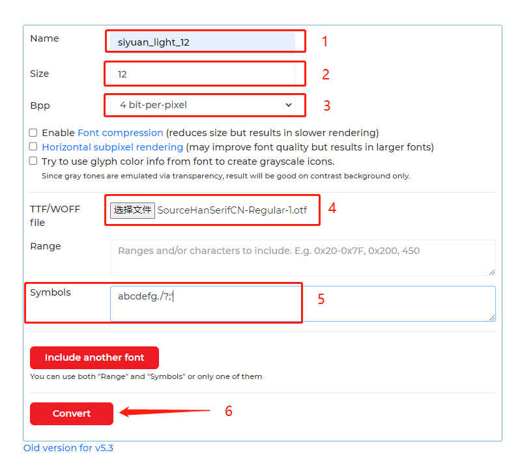Screen dimensions: 520x461
Task: Click inside the Range text area
Action: point(302,257)
